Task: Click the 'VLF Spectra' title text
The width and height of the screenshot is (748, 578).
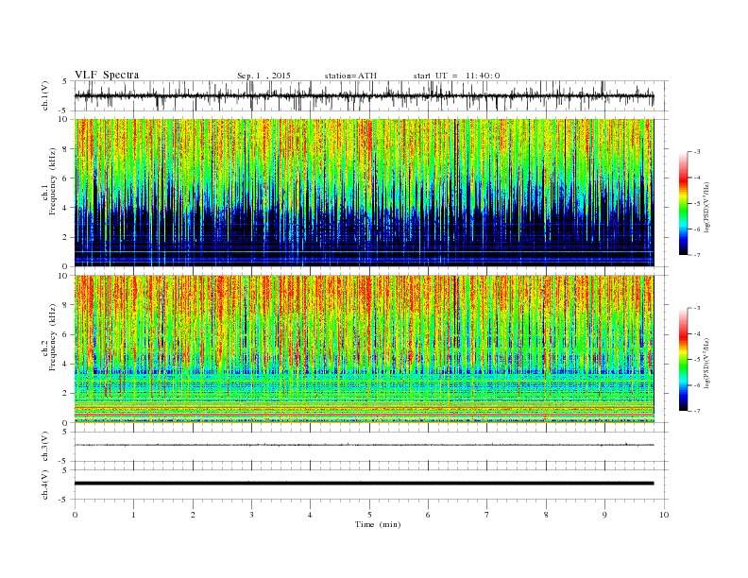Action: click(x=107, y=75)
